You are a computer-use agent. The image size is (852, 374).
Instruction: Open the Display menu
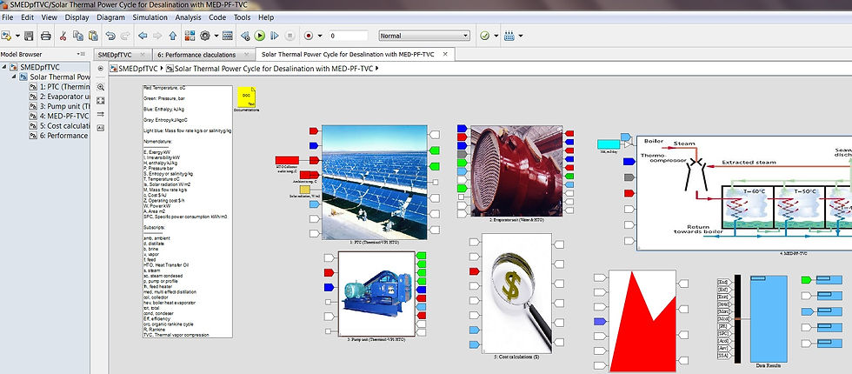point(77,17)
